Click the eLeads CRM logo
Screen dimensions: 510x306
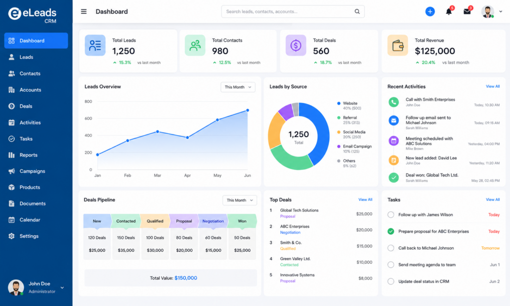click(32, 15)
